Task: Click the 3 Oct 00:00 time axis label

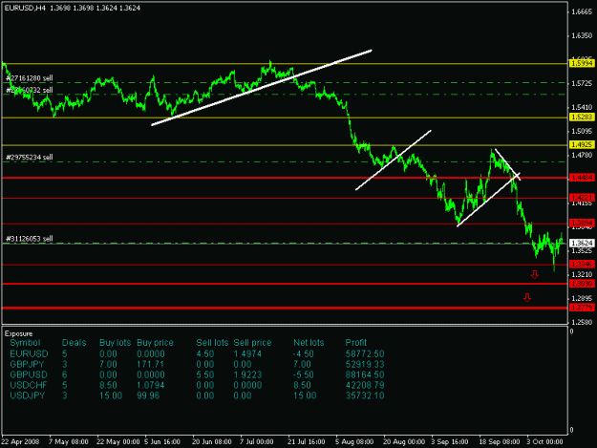Action: click(x=544, y=441)
